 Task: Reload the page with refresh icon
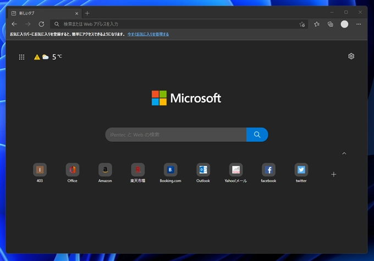point(41,24)
